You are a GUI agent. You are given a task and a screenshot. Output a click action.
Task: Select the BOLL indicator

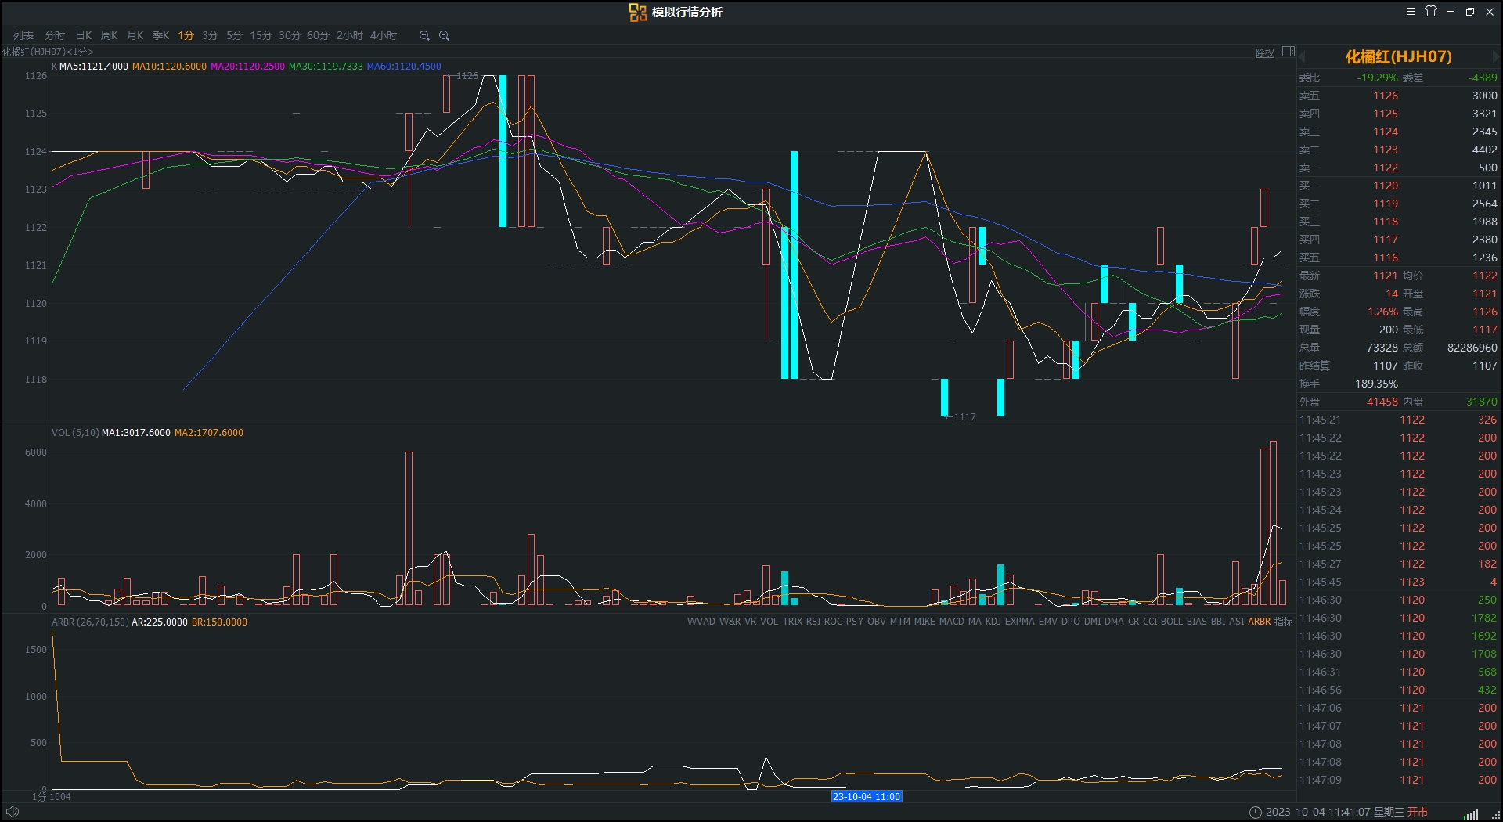[x=1171, y=622]
